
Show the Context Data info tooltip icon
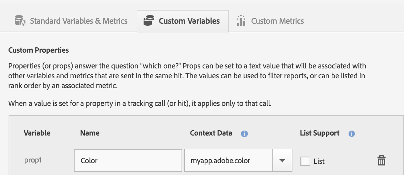[244, 134]
